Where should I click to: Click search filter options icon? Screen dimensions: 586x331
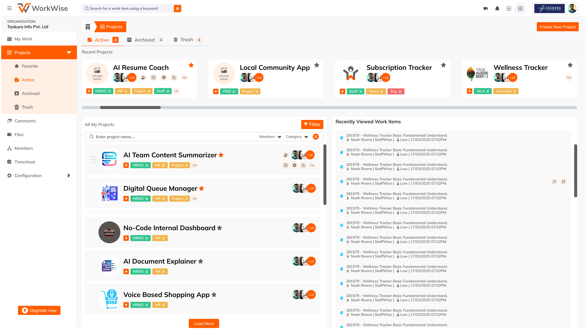(x=178, y=9)
